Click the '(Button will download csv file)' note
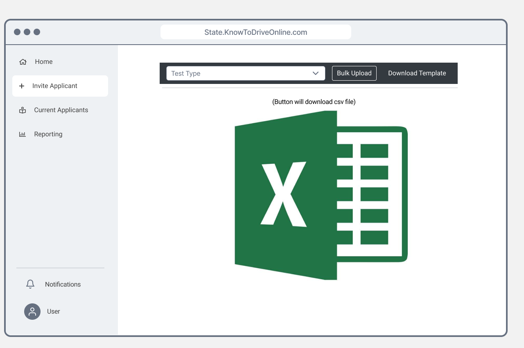 coord(314,102)
